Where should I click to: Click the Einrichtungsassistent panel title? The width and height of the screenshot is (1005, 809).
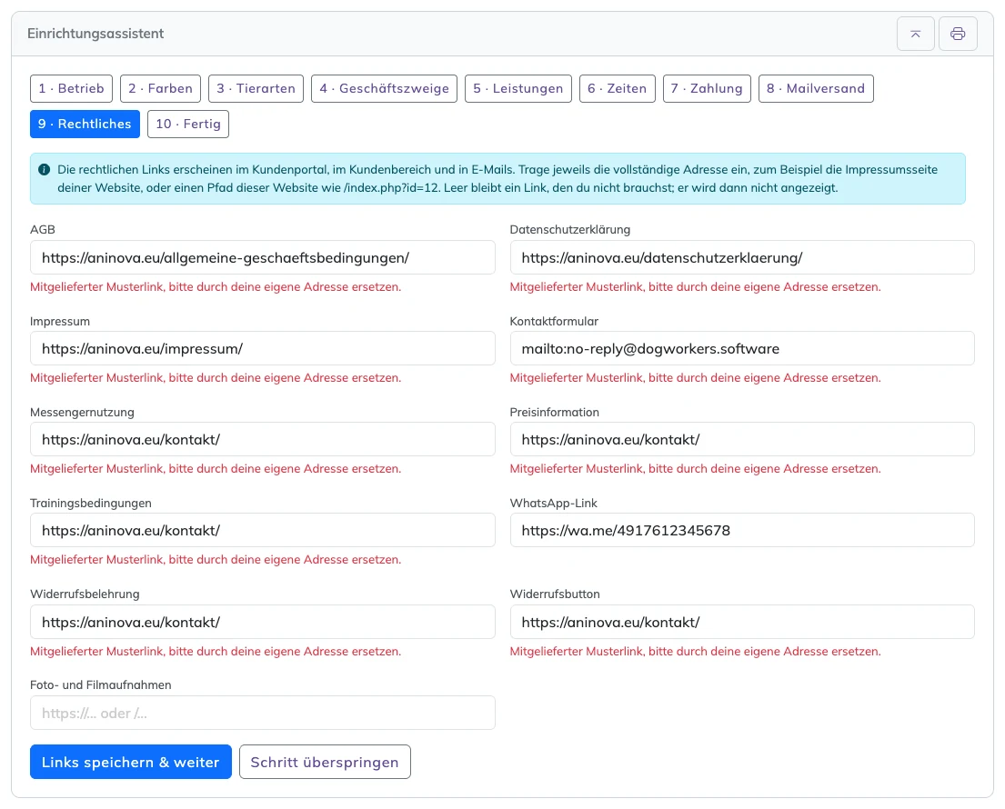(x=95, y=34)
